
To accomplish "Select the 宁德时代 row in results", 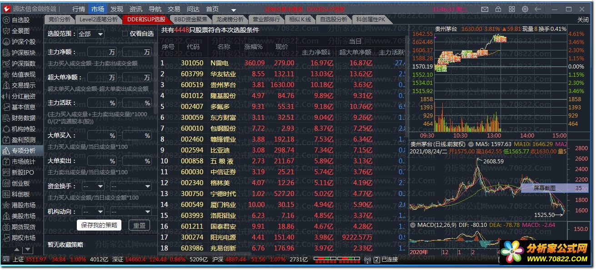I will click(x=282, y=194).
